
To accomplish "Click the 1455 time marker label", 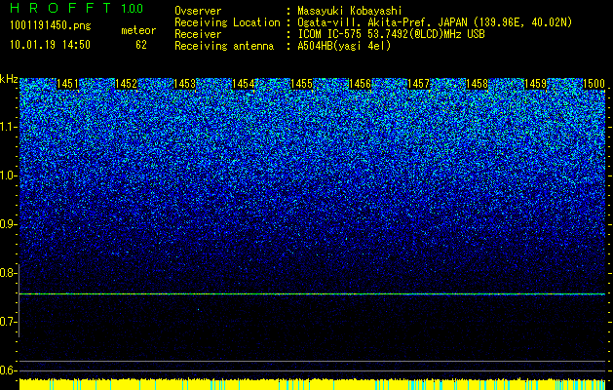I will pos(301,84).
